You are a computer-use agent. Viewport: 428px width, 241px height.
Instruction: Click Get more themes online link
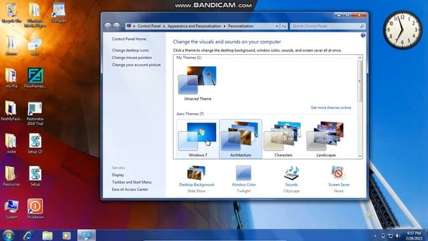pyautogui.click(x=331, y=108)
